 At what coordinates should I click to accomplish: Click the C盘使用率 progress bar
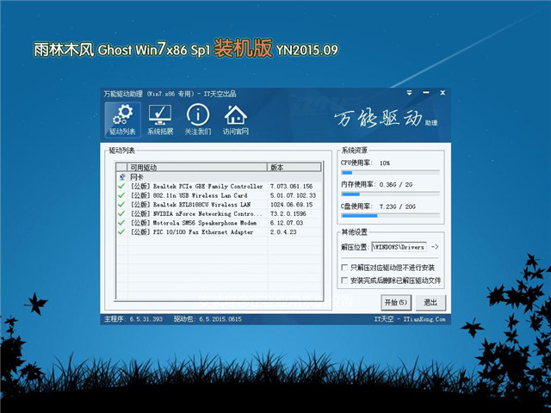coord(390,215)
